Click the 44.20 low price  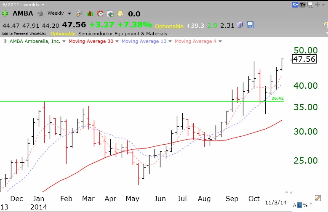[51, 26]
